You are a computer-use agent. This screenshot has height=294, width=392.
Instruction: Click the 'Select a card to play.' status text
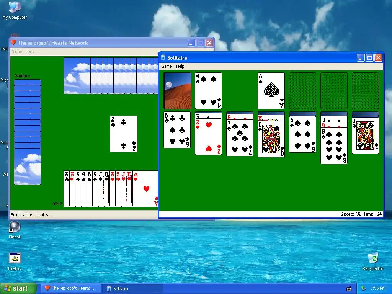coord(30,215)
